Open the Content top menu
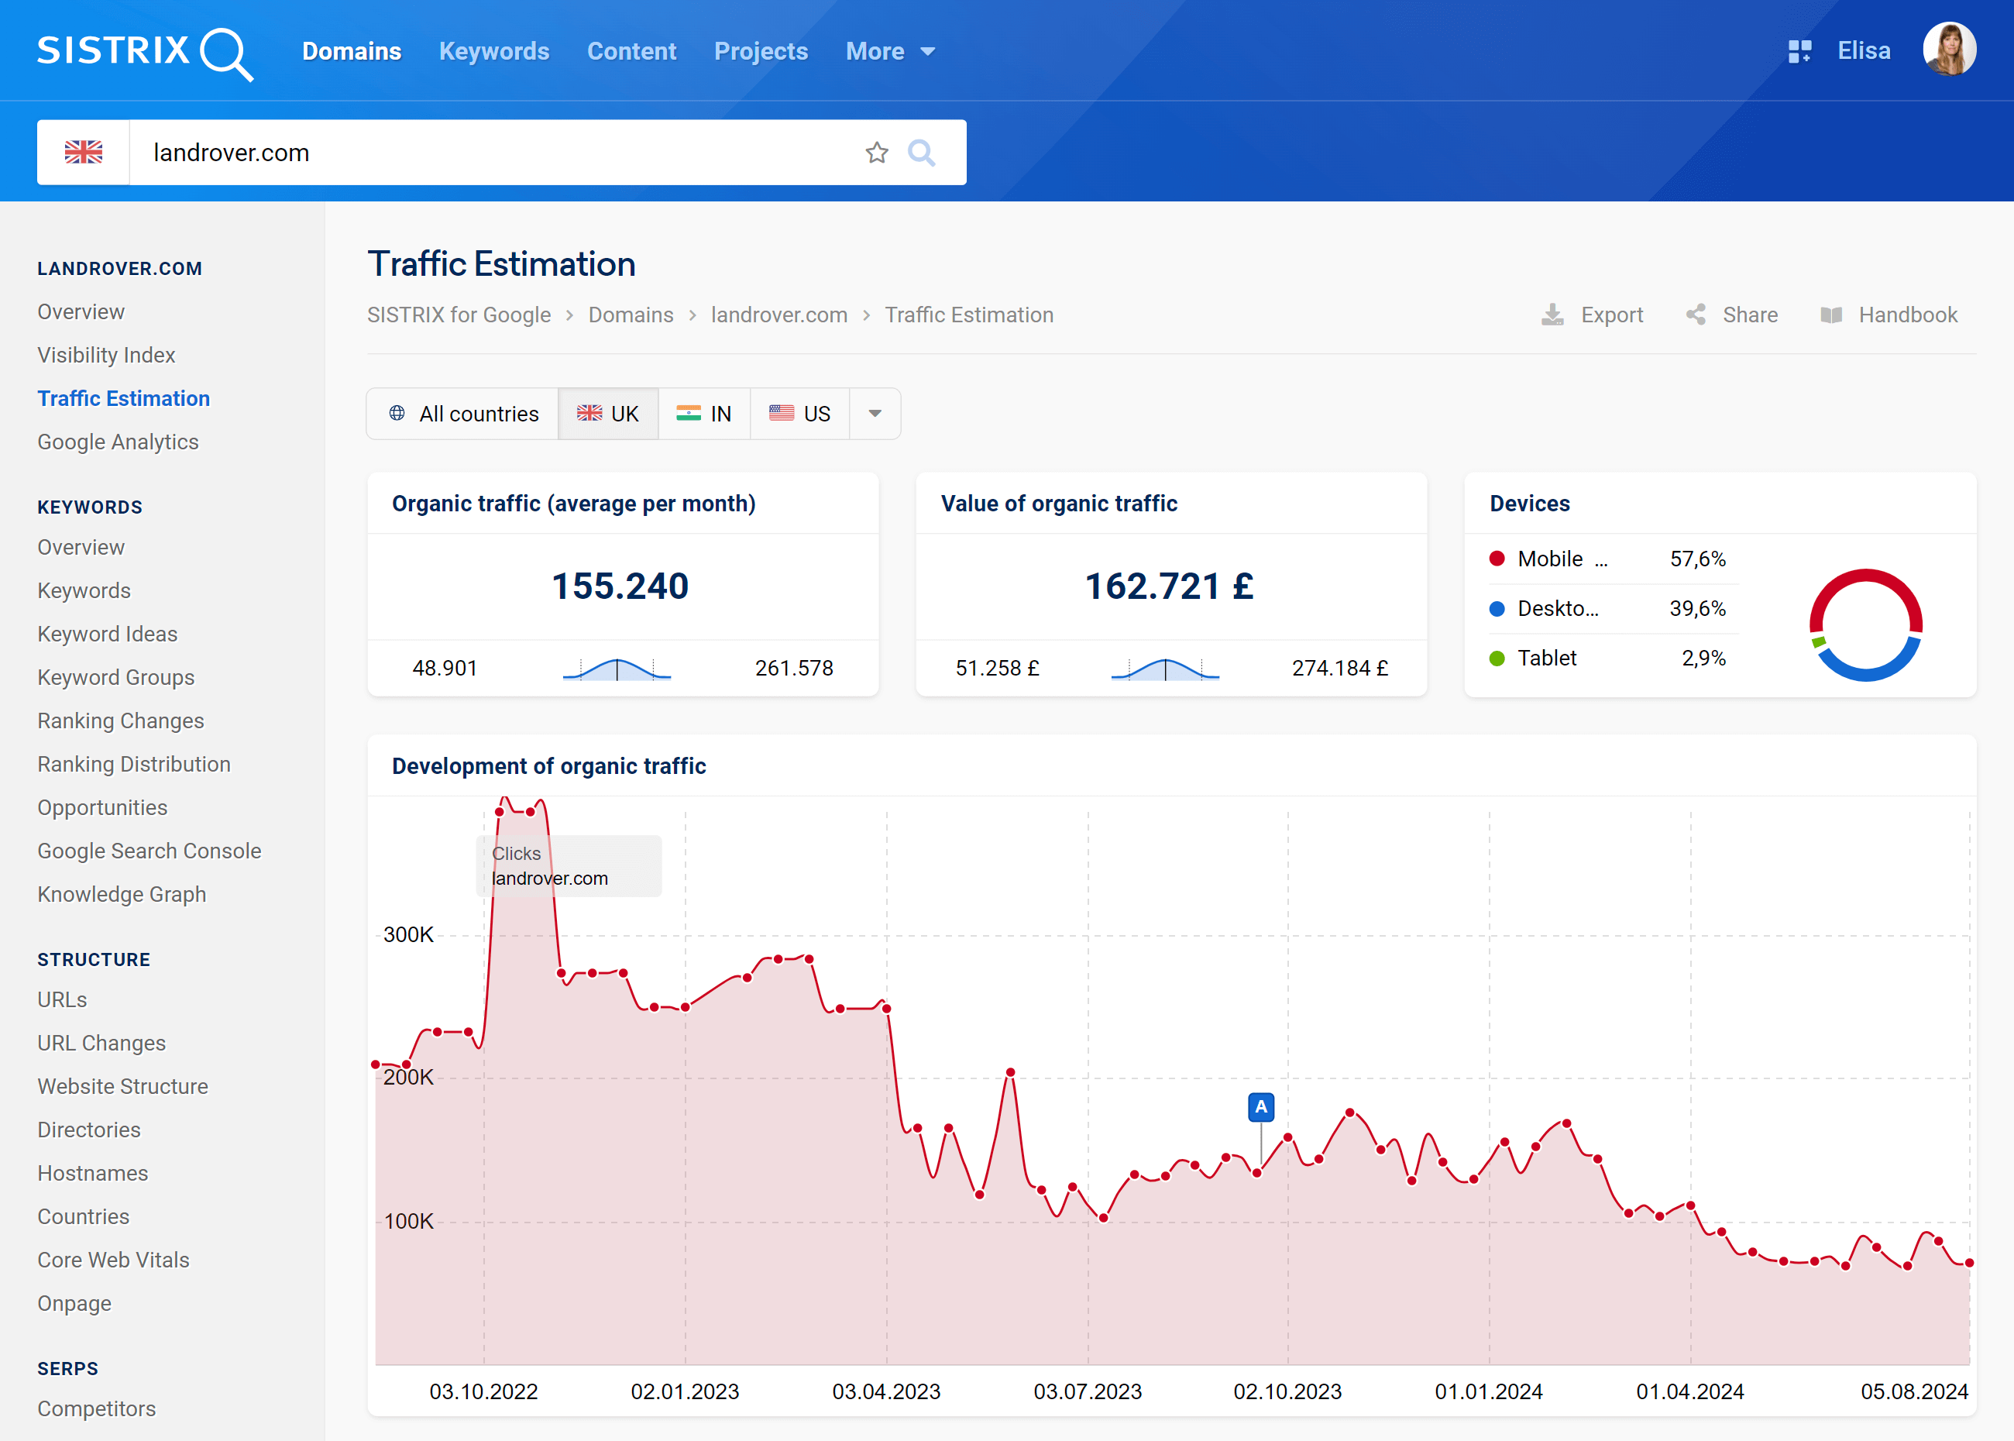Screen dimensions: 2014x1441 pos(632,51)
